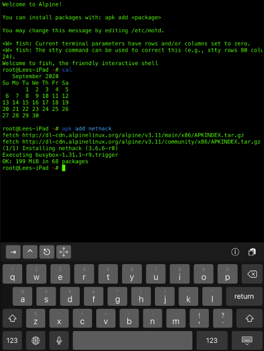
Task: Click the green terminal cursor at prompt
Action: pyautogui.click(x=63, y=168)
